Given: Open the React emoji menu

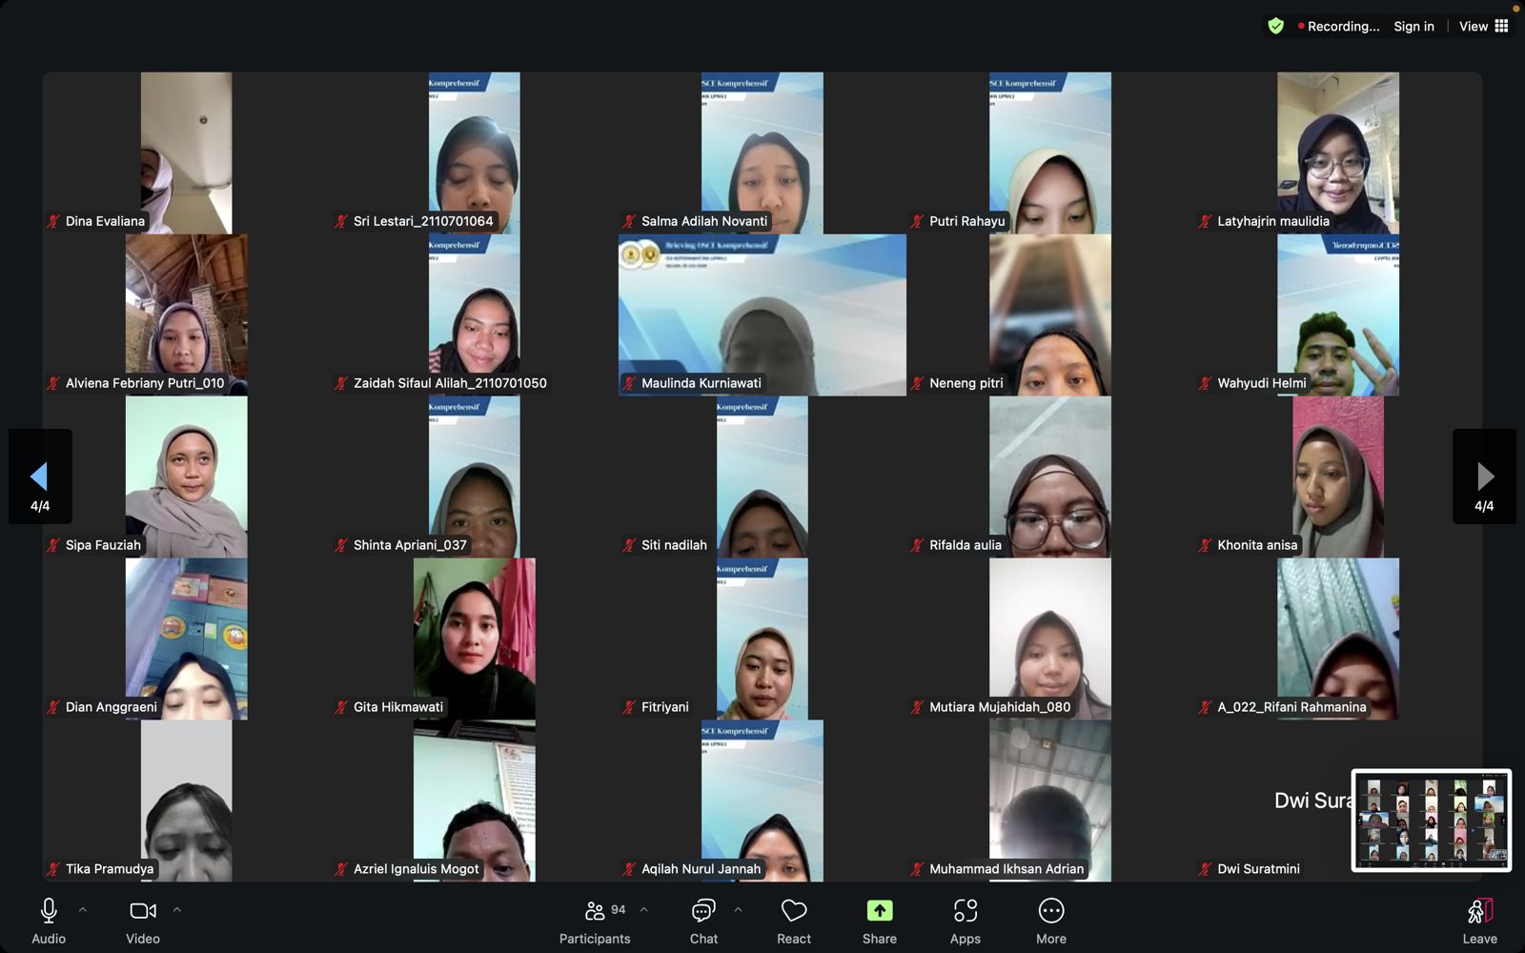Looking at the screenshot, I should pyautogui.click(x=793, y=921).
